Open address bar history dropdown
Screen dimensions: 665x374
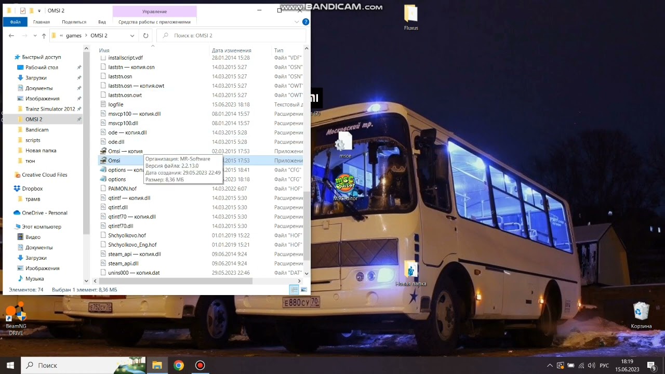(132, 36)
